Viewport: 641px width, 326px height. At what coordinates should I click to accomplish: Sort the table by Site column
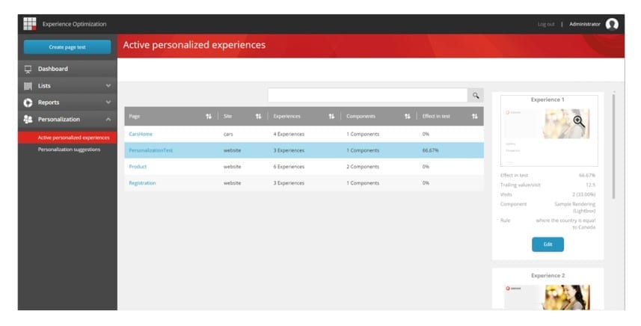tap(258, 117)
